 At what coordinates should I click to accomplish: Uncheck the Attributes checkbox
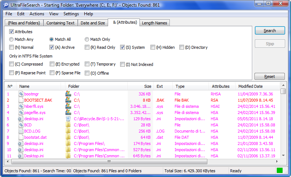[11, 31]
